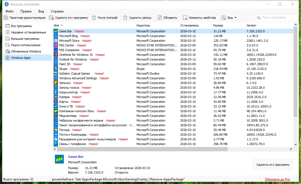The image size is (301, 184).
Task: Select Редко используемые category
Action: pos(28,45)
